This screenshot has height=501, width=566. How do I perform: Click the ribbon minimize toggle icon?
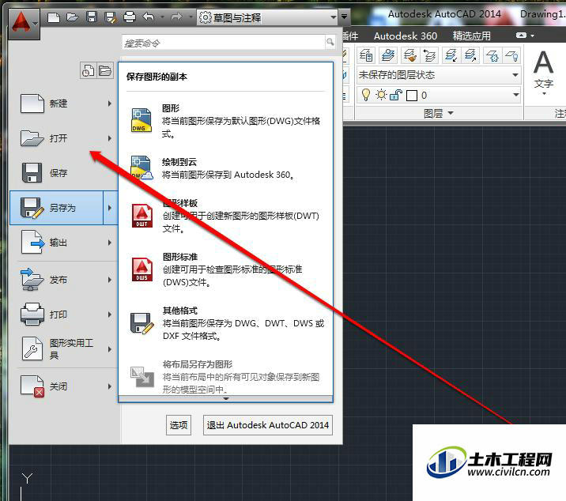click(521, 36)
